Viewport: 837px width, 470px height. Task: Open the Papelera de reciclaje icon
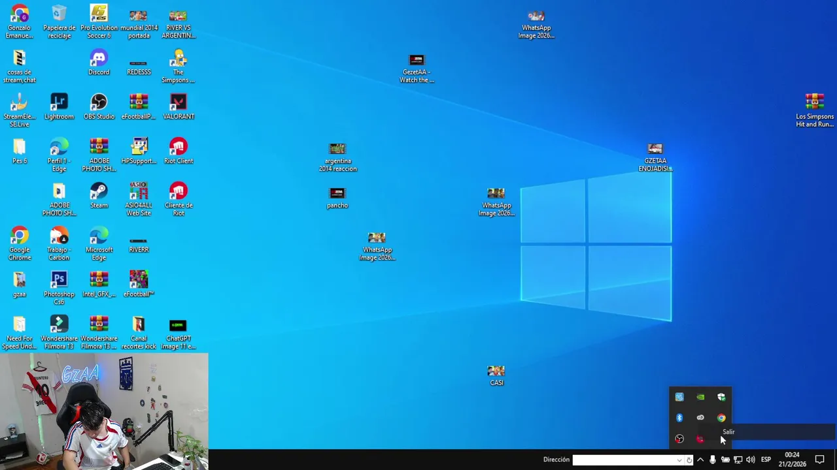[59, 22]
